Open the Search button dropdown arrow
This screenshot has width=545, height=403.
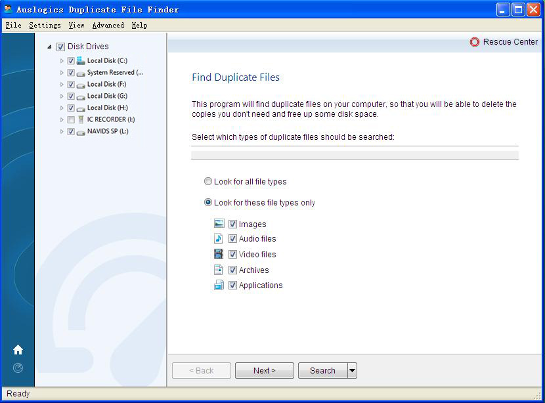(352, 370)
